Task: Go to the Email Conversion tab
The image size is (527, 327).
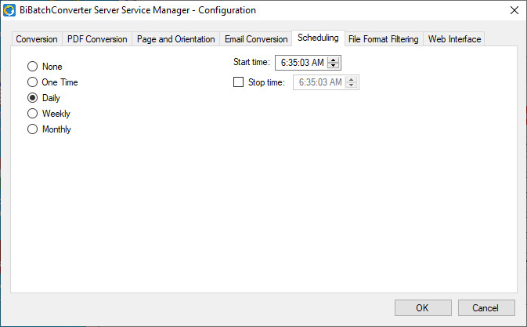Action: pyautogui.click(x=256, y=39)
